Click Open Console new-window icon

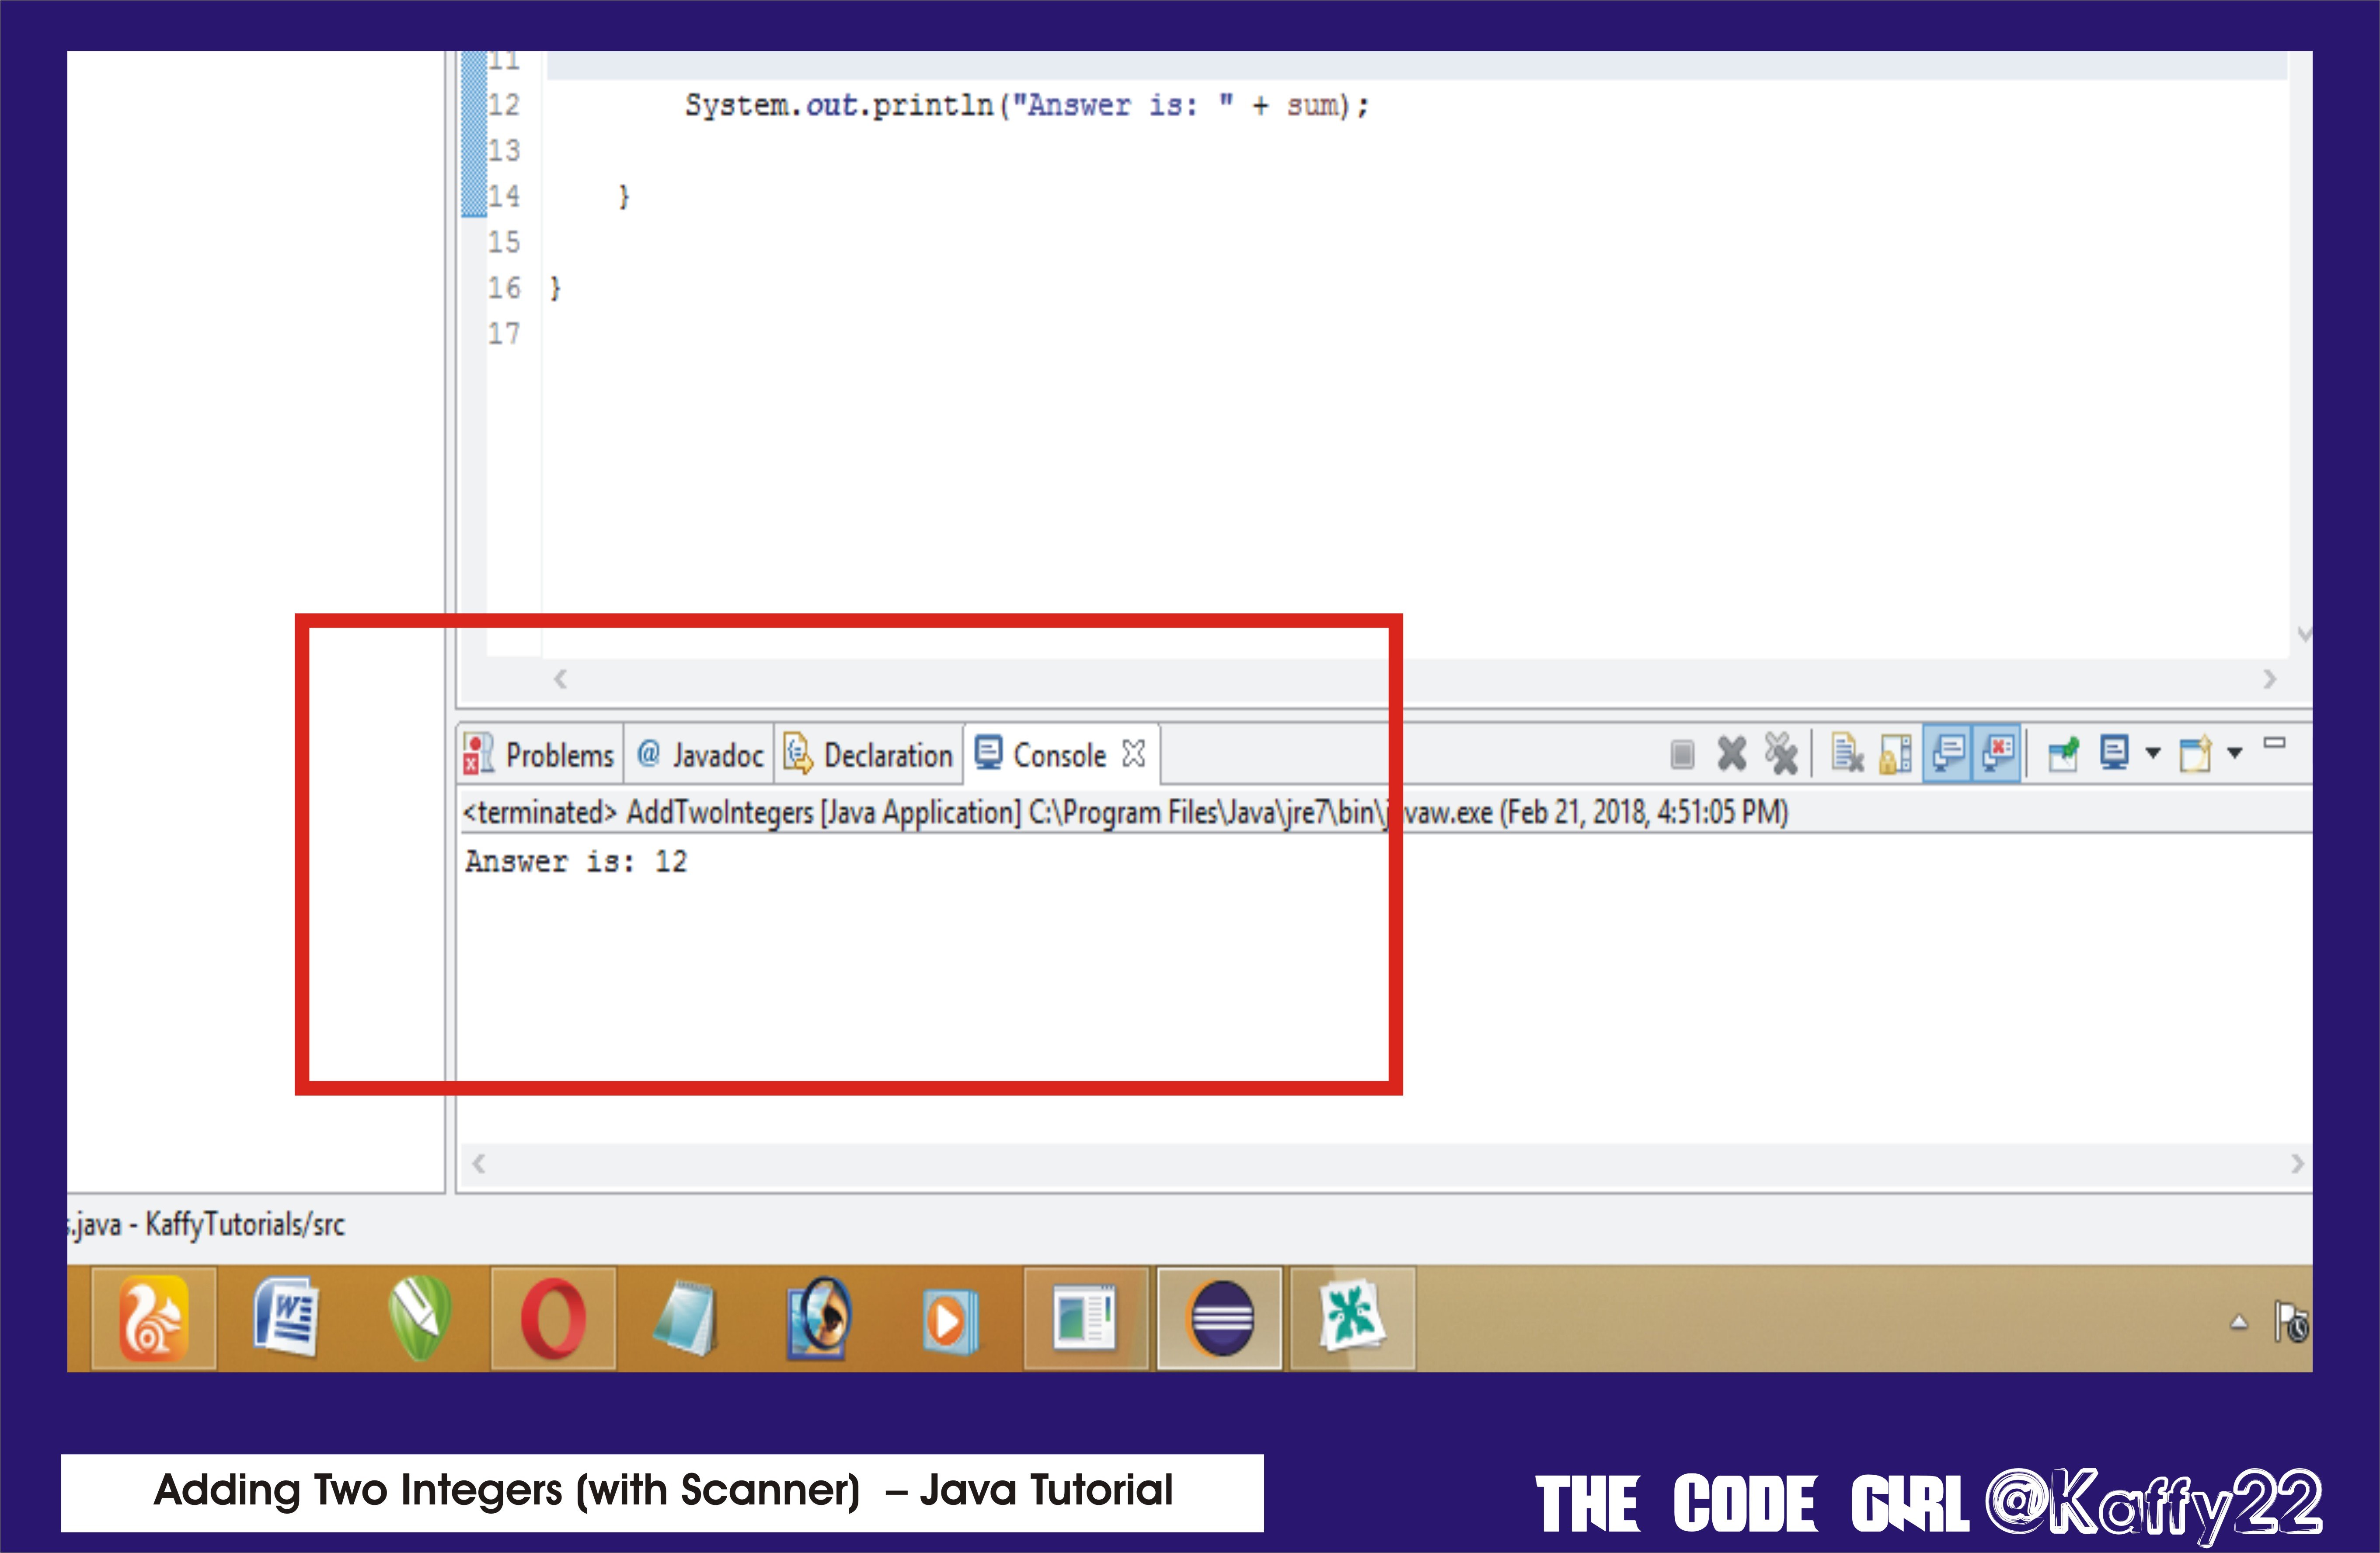pos(2196,753)
